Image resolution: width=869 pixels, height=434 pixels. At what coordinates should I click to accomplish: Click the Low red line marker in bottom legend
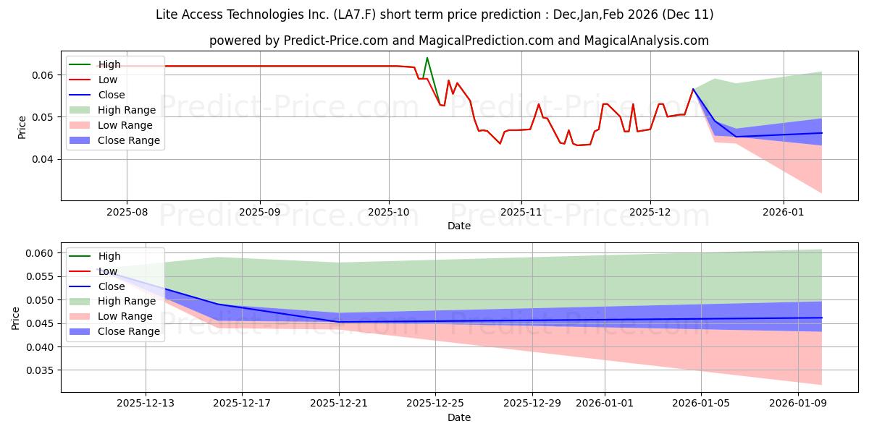(80, 271)
